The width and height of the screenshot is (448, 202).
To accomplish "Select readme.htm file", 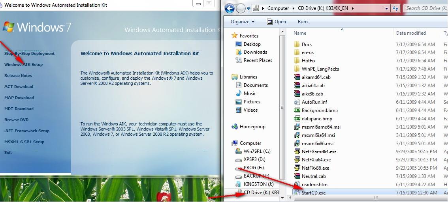I will (311, 185).
